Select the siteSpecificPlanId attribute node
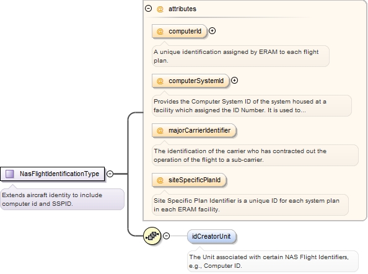The image size is (368, 274). 189,180
